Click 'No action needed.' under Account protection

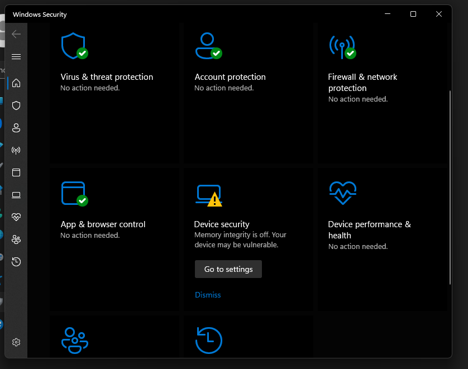click(224, 88)
